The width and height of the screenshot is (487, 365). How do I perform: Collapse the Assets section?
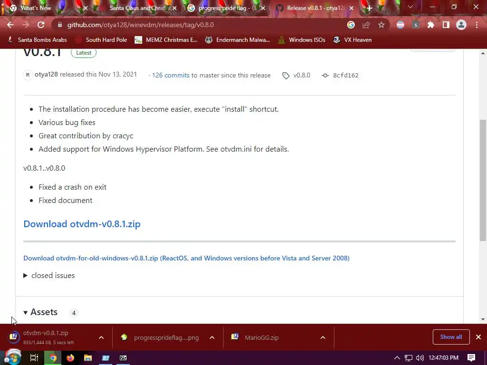click(40, 312)
